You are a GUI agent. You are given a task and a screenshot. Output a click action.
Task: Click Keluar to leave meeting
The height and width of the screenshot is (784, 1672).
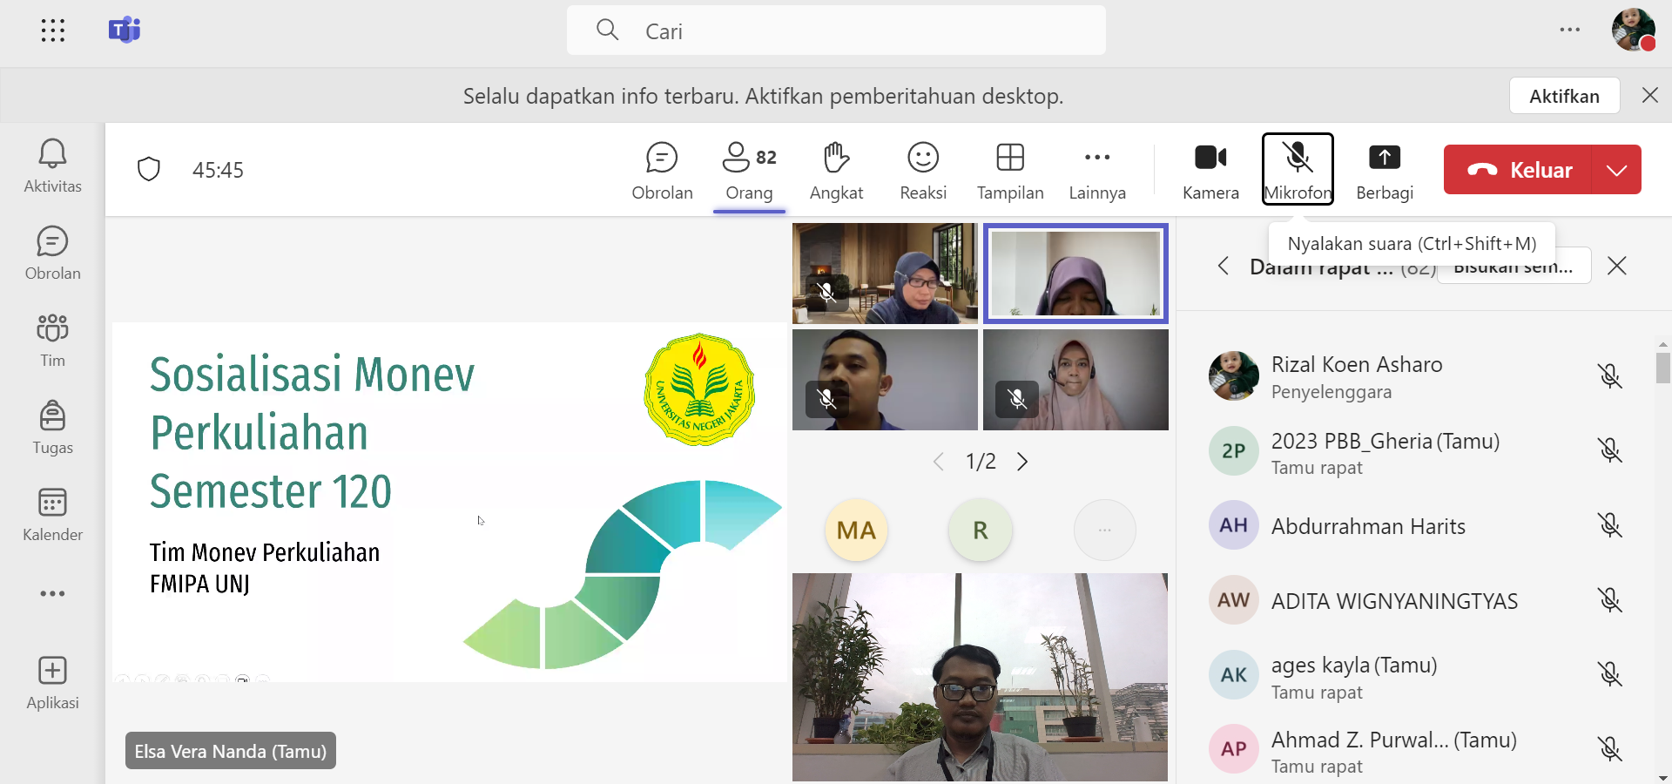[x=1518, y=170]
